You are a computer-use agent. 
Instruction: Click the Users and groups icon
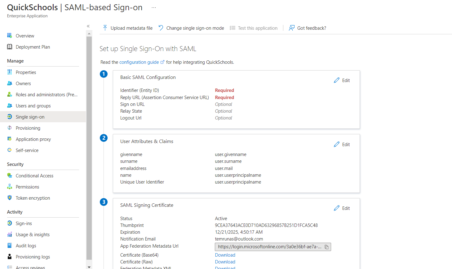pos(10,106)
